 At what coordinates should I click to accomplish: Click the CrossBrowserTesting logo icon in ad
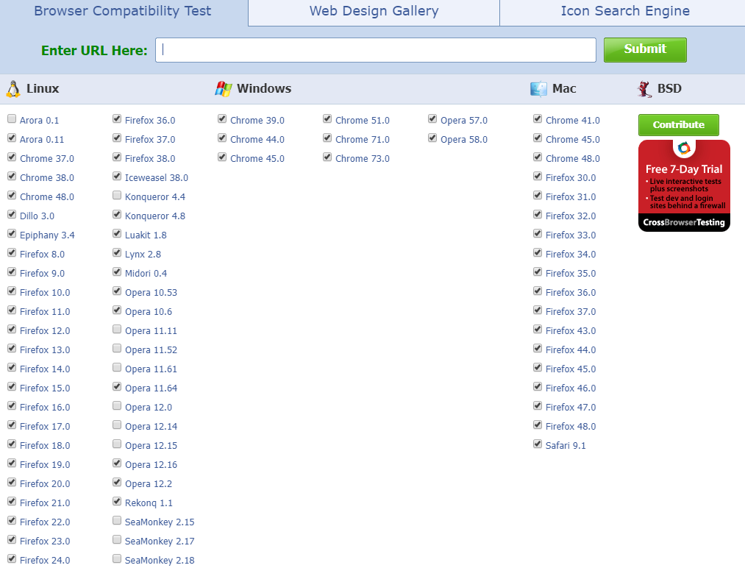click(x=684, y=149)
